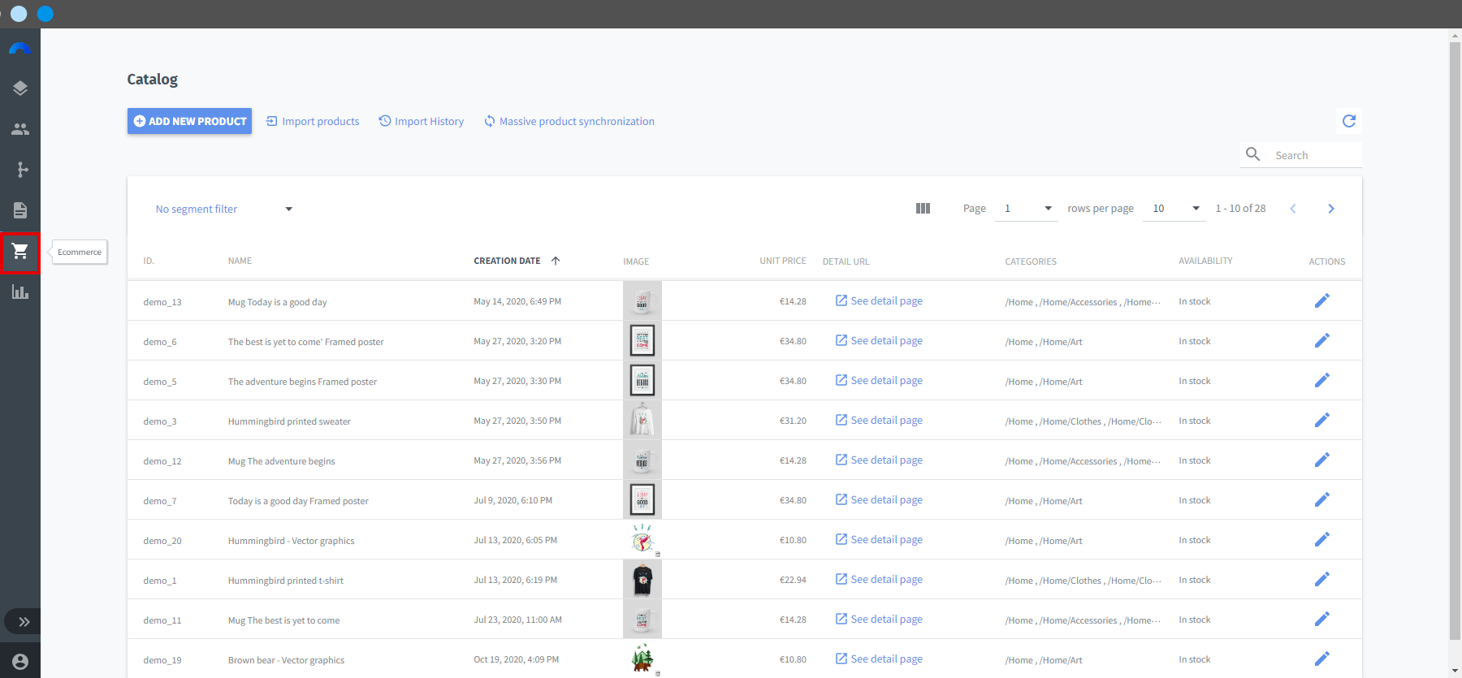Image resolution: width=1462 pixels, height=678 pixels.
Task: Expand the sidebar with double chevron
Action: (x=24, y=622)
